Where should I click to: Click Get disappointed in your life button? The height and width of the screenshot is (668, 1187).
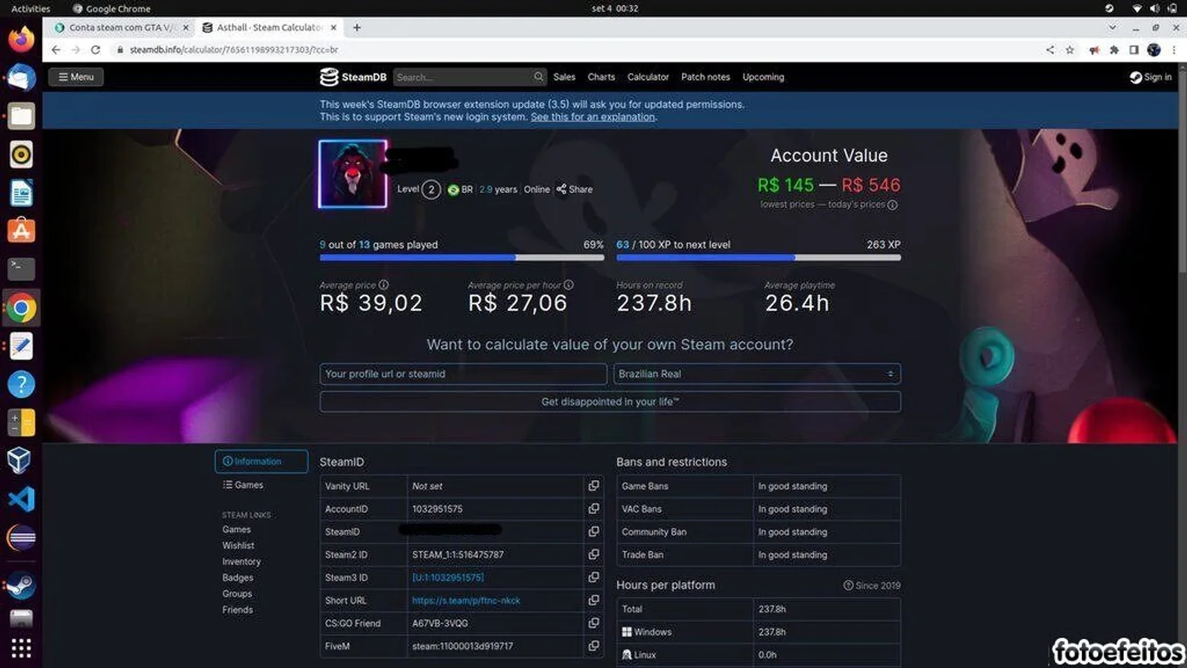[610, 402]
